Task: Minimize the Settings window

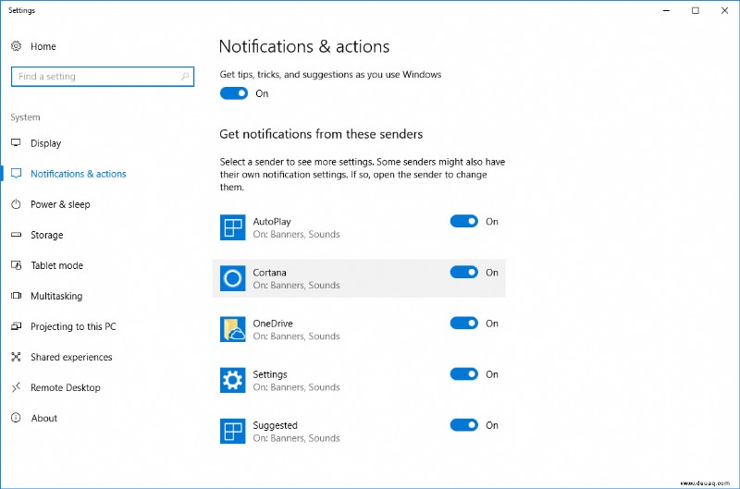Action: tap(666, 10)
